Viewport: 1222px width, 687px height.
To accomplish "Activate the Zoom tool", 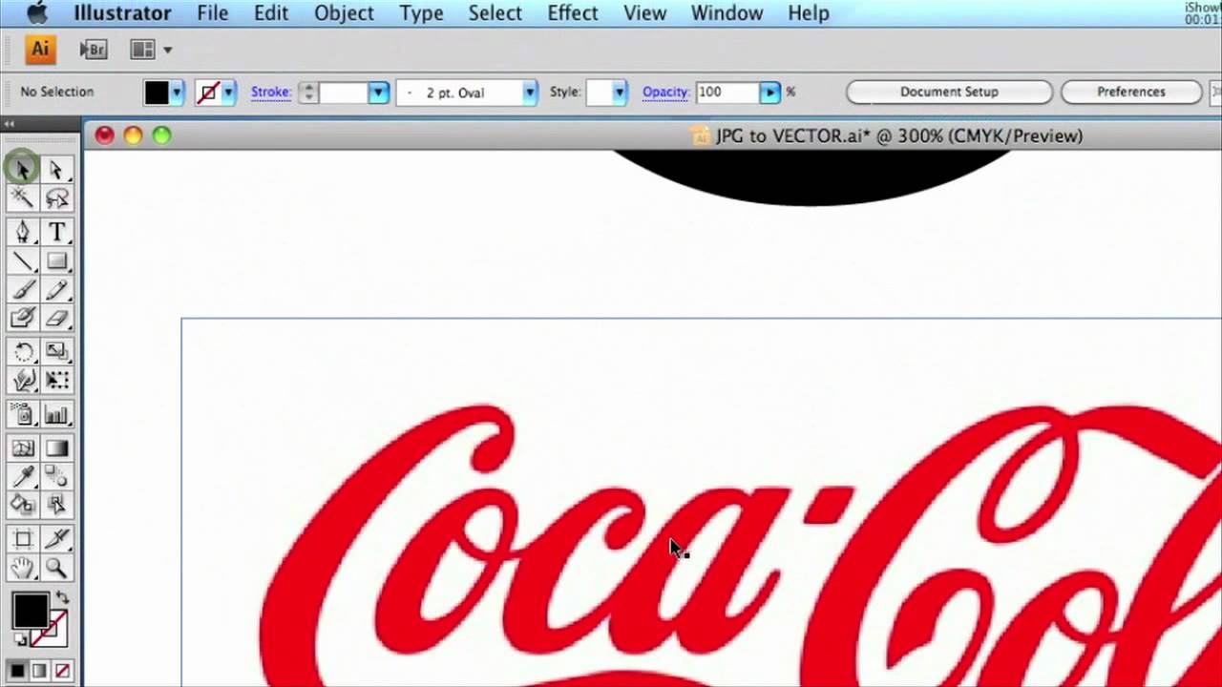I will click(56, 568).
